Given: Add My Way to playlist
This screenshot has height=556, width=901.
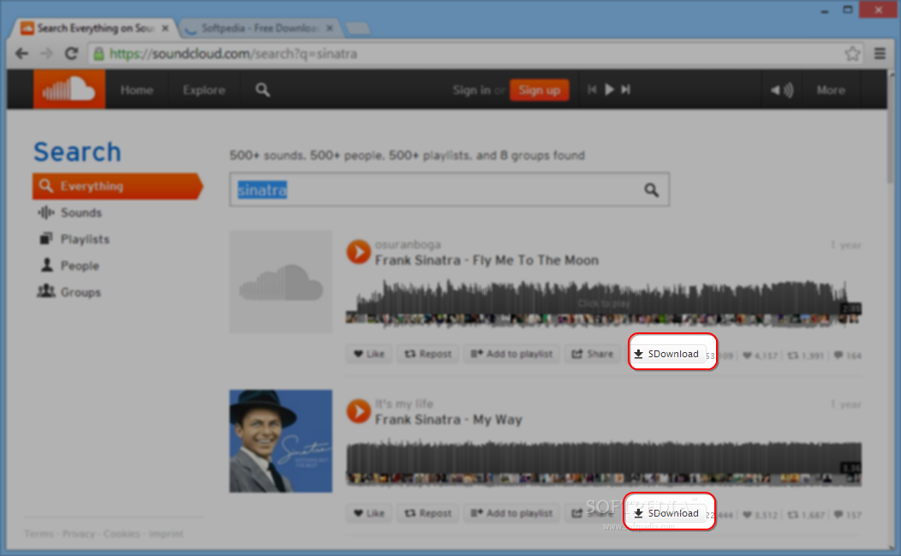Looking at the screenshot, I should (x=511, y=513).
